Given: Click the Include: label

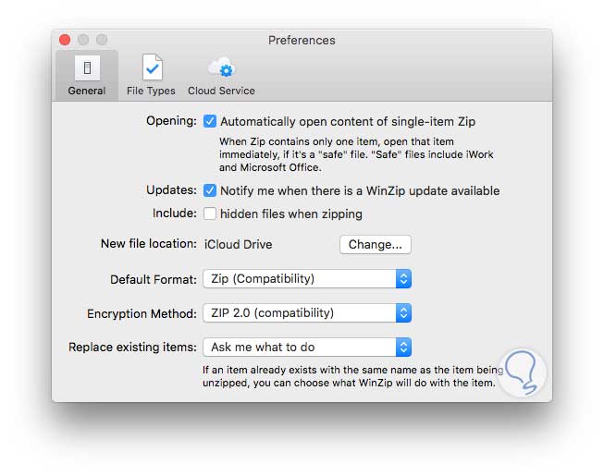Looking at the screenshot, I should point(175,214).
